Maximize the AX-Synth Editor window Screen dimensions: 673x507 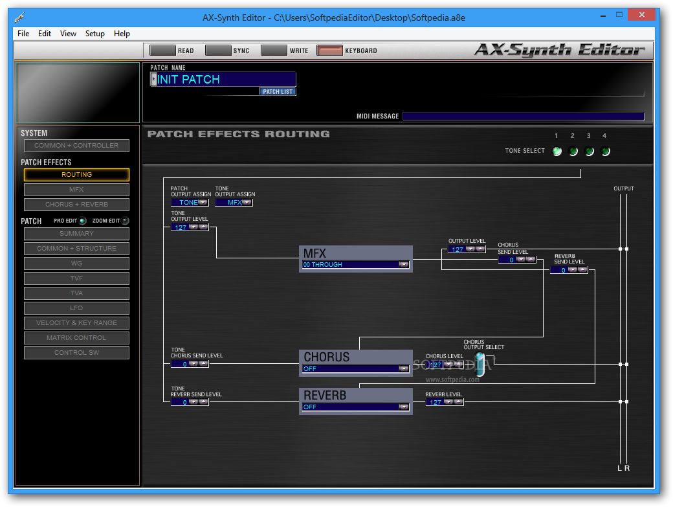pos(619,15)
